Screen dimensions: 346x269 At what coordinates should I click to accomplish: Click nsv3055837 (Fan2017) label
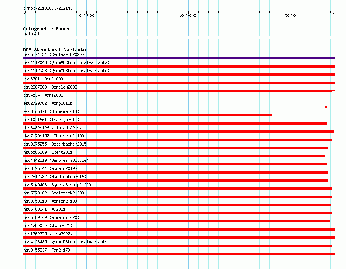47,250
